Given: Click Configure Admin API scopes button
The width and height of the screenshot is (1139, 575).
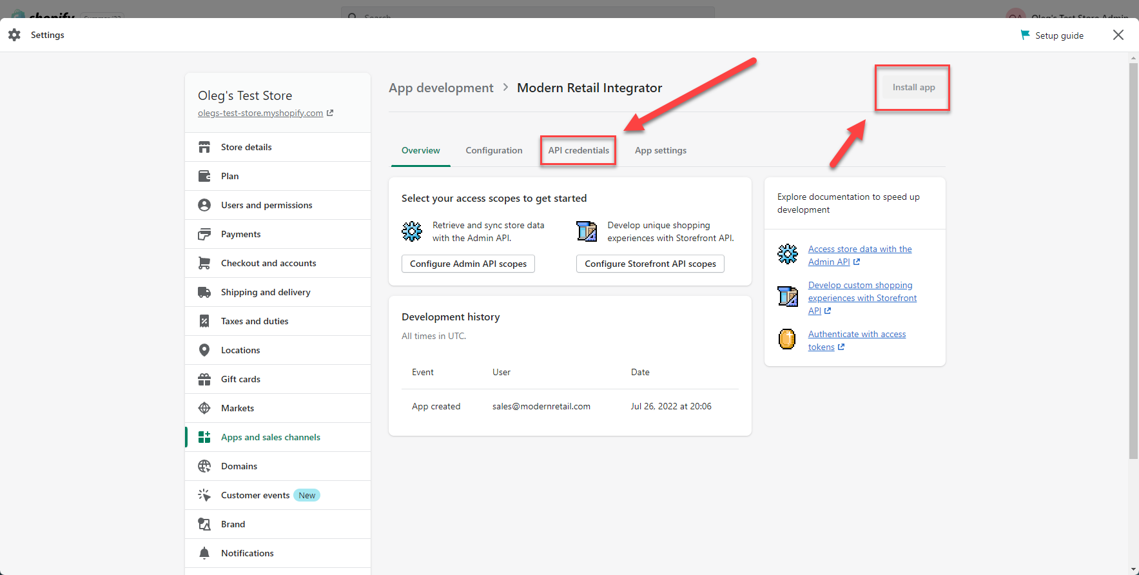Looking at the screenshot, I should pyautogui.click(x=468, y=264).
